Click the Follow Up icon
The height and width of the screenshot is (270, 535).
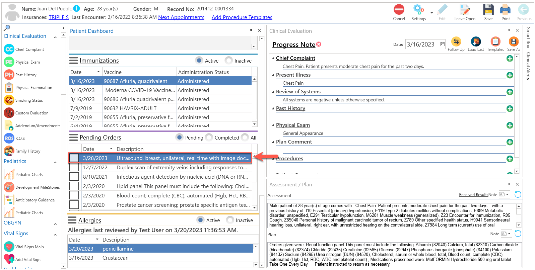tap(456, 41)
